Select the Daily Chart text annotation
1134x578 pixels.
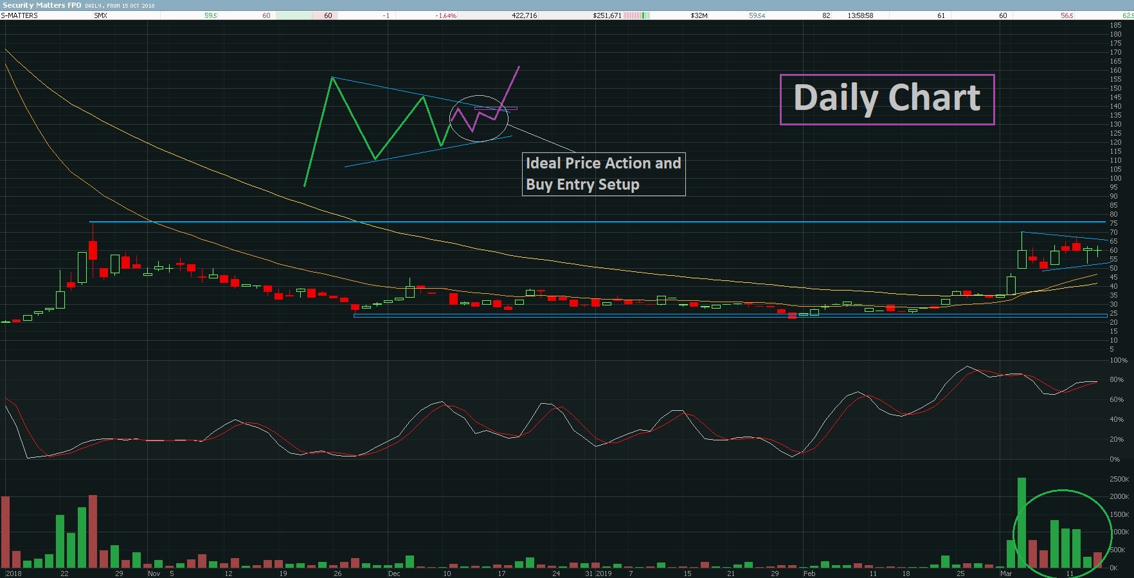(x=887, y=99)
